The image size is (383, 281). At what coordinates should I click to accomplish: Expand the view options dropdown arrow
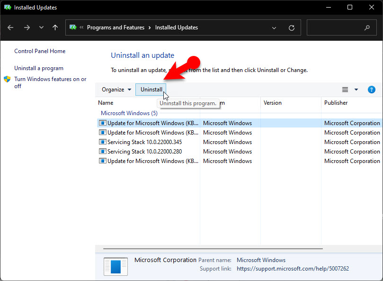pyautogui.click(x=356, y=90)
